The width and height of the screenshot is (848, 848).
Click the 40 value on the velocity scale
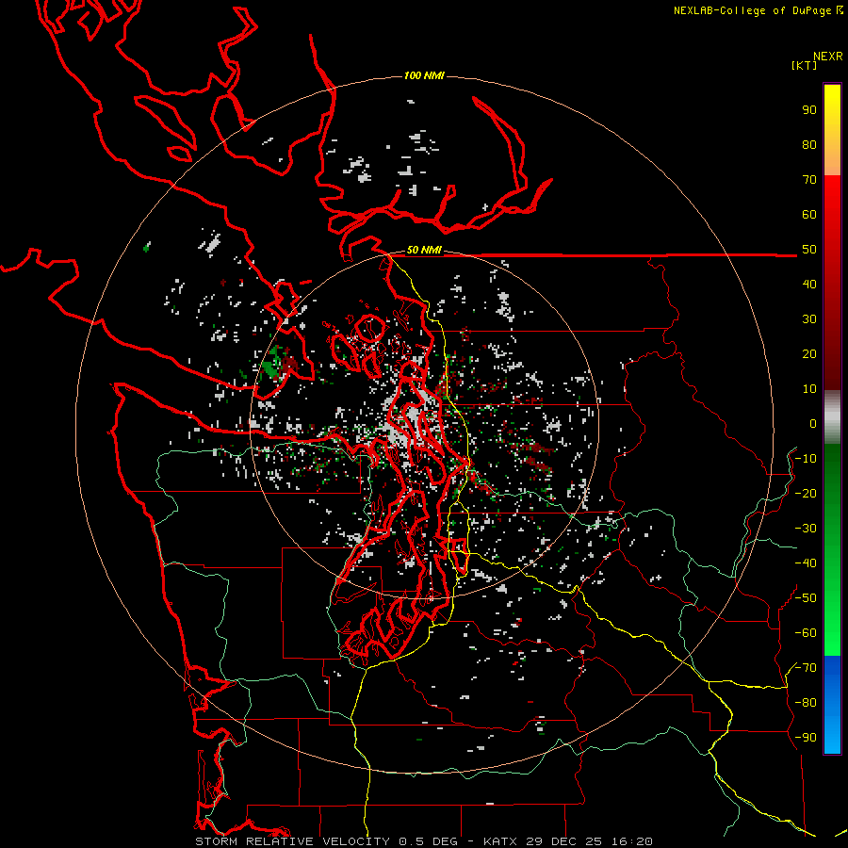point(809,285)
